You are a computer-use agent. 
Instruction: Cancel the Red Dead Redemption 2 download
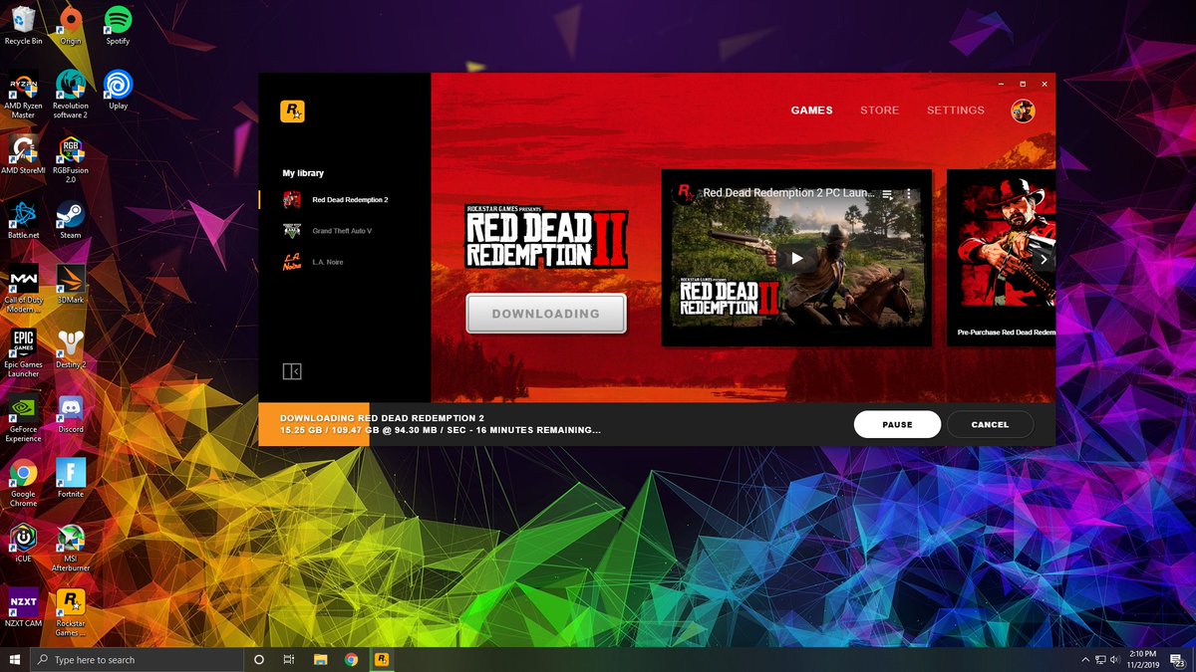(990, 424)
